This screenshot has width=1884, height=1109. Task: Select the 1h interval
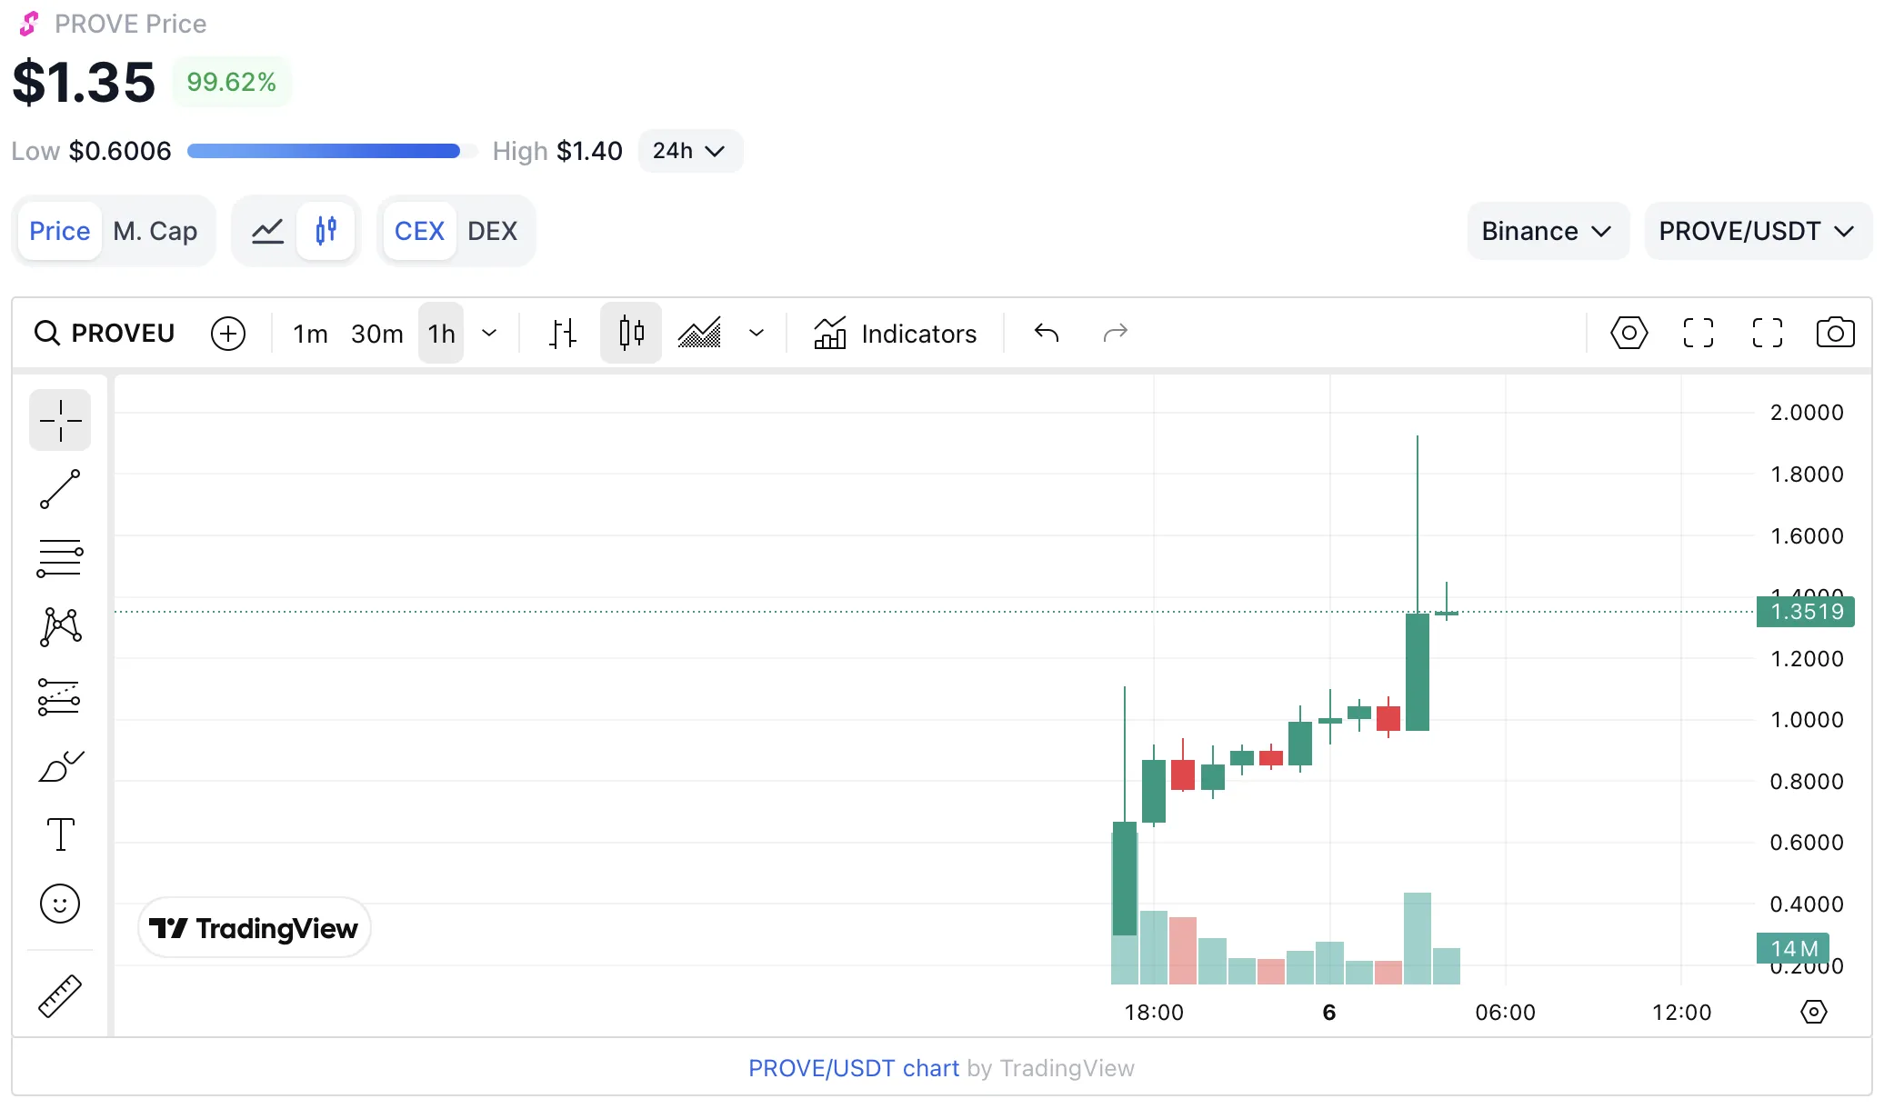[441, 334]
